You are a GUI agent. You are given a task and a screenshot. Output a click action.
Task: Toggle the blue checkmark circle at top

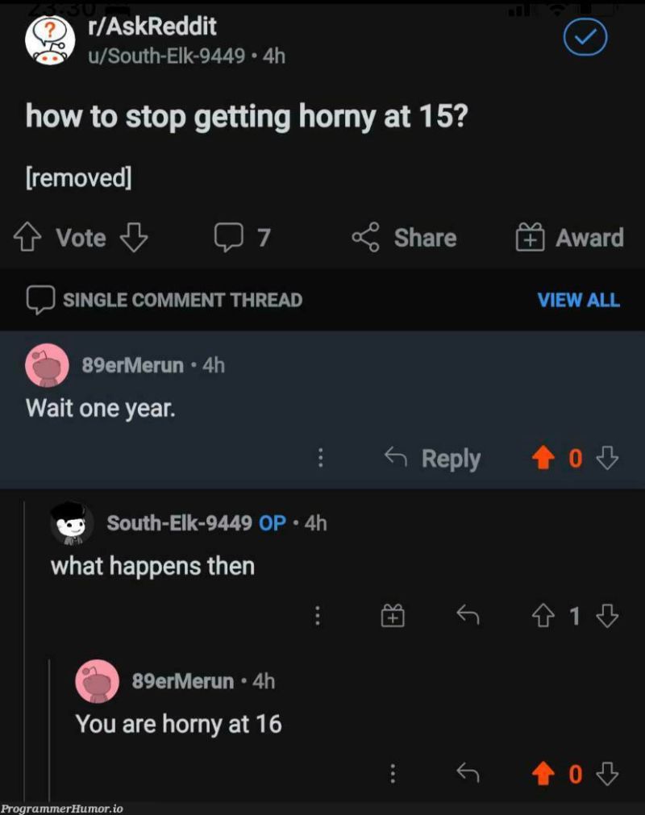(585, 37)
